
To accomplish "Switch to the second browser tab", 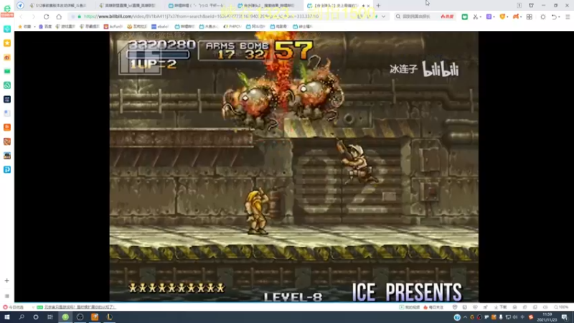I will tap(129, 6).
